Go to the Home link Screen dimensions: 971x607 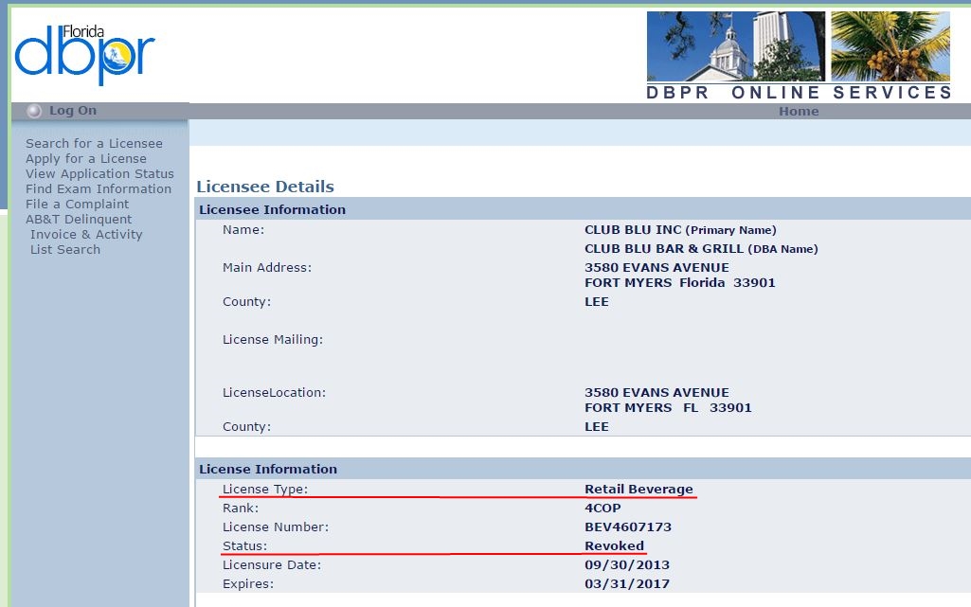coord(799,112)
